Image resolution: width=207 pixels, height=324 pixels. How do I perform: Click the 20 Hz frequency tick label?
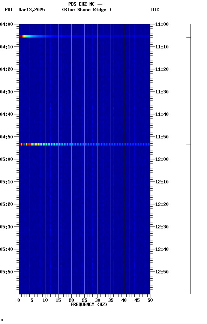[71, 300]
